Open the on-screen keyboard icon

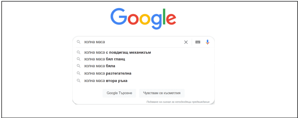198,42
